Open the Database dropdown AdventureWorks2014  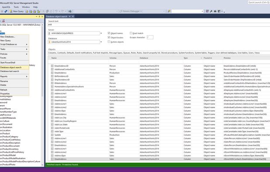(101, 42)
